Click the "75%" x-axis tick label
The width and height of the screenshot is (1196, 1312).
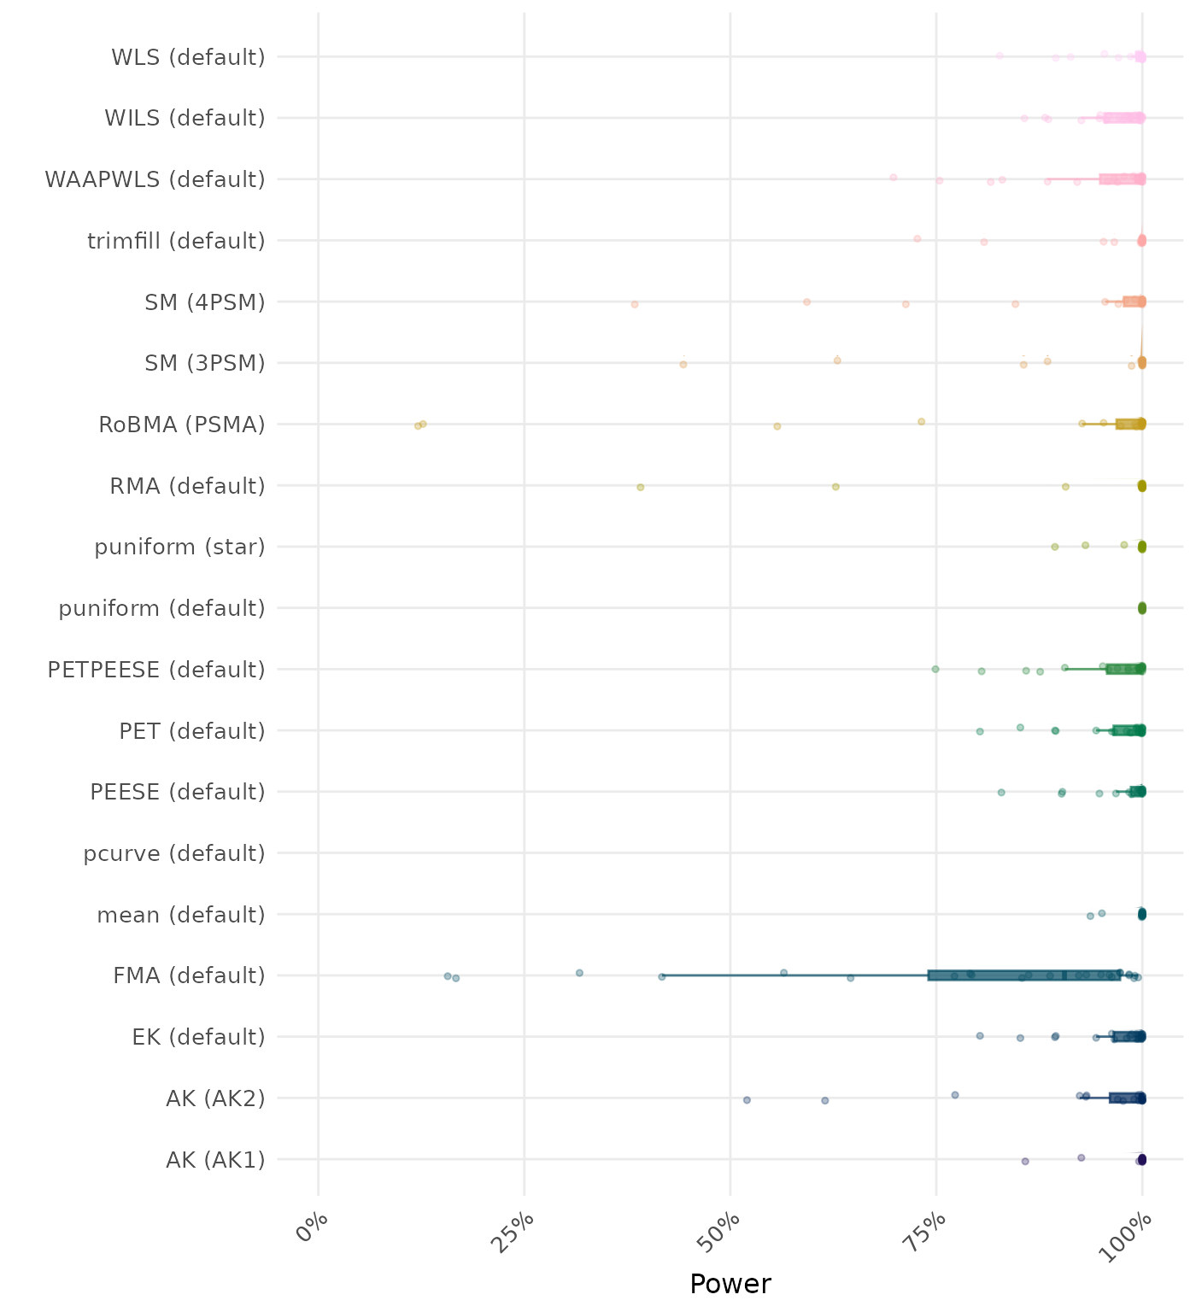(928, 1233)
